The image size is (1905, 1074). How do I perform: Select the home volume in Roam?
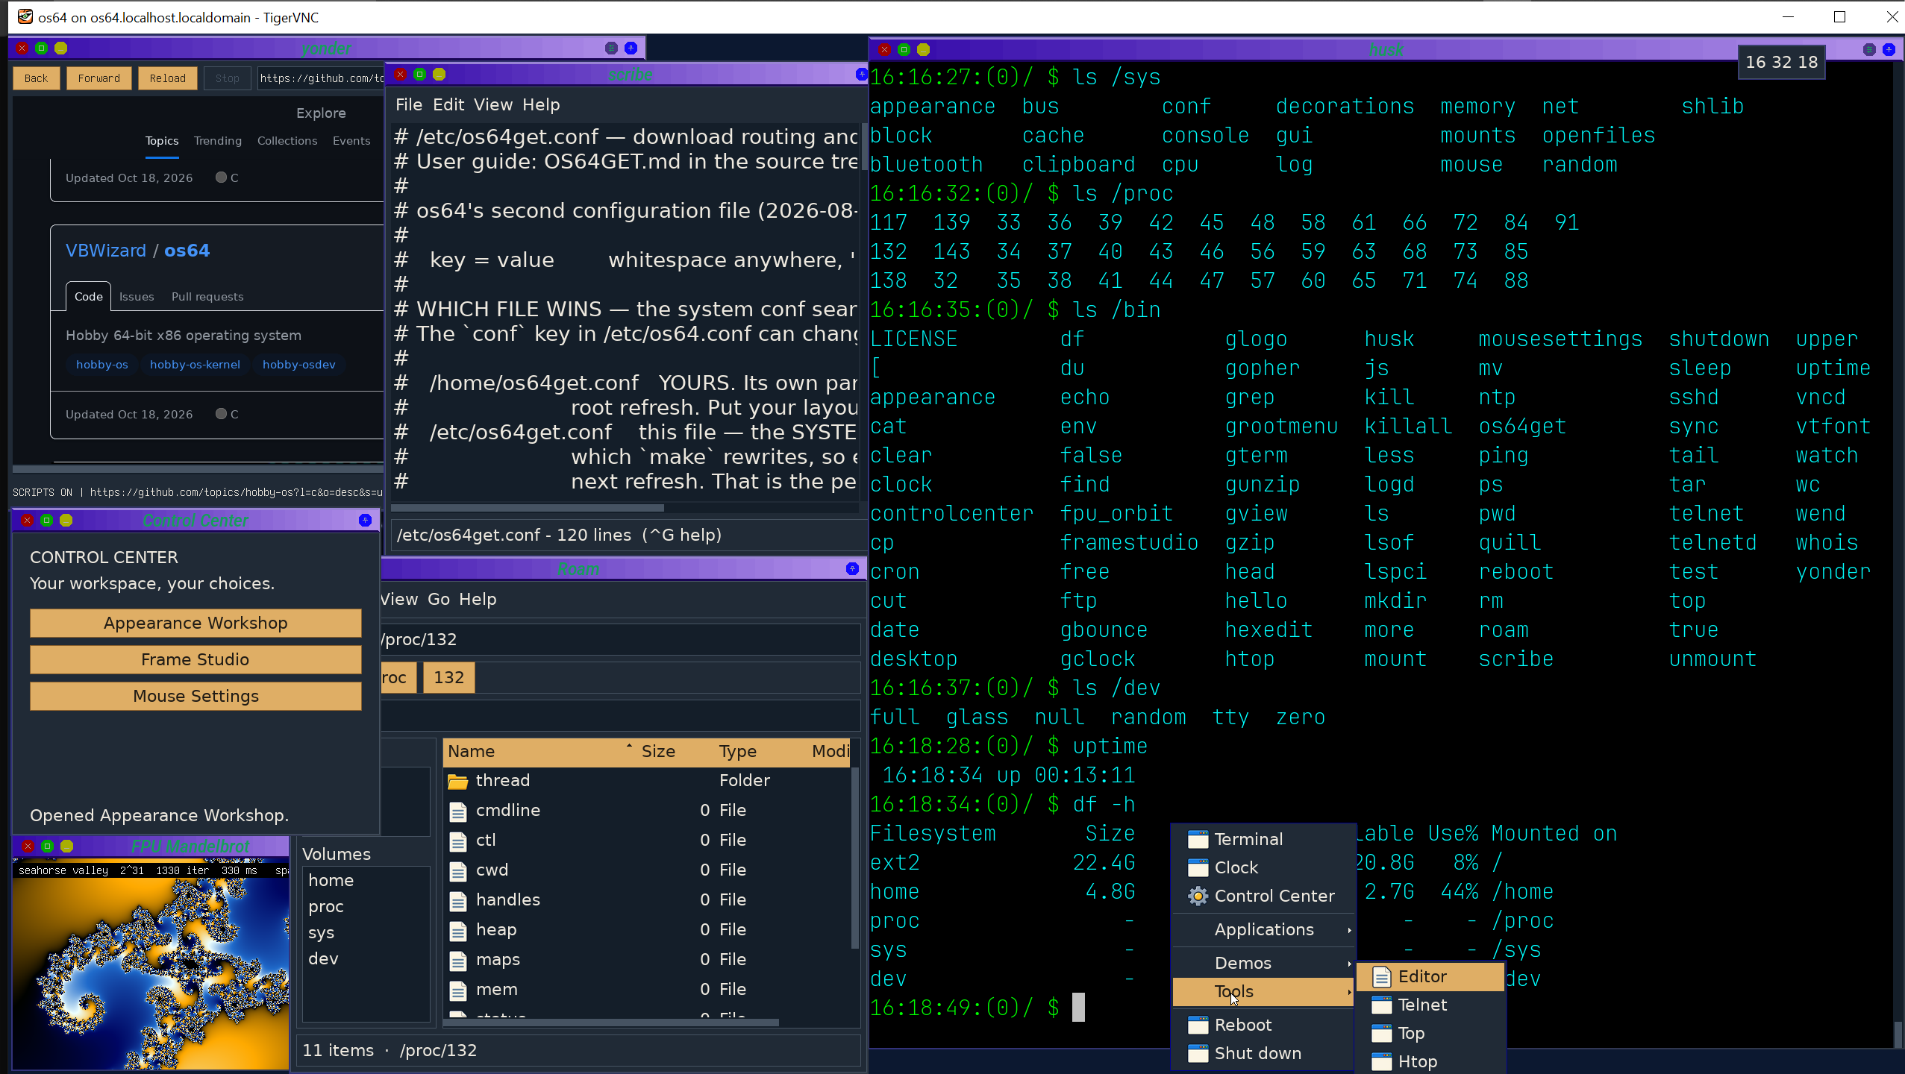click(366, 880)
